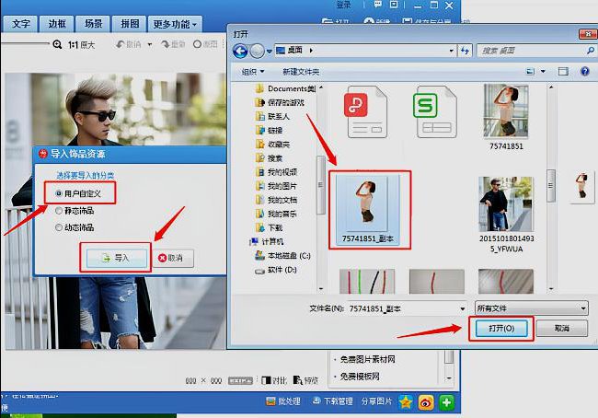598x418 pixels.
Task: Select 本地磁盘 (C:) drive
Action: tap(283, 256)
